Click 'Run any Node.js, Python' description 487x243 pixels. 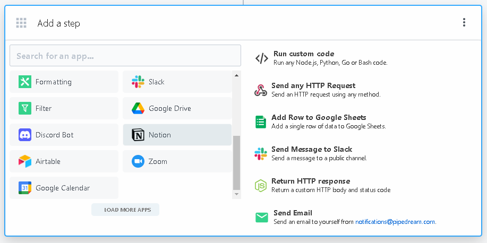click(330, 63)
